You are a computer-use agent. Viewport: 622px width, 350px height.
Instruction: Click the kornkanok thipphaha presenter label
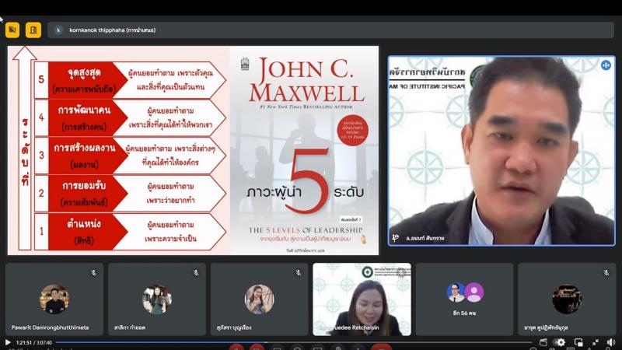[112, 30]
